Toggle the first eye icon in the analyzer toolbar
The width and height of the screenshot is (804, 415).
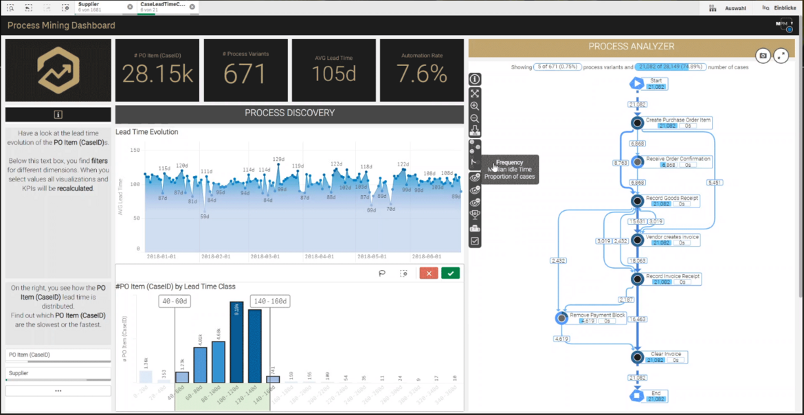(x=475, y=177)
